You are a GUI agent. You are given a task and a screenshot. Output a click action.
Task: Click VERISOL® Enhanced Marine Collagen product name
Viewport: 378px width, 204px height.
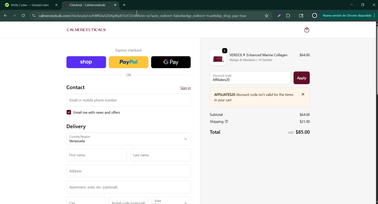tap(258, 55)
